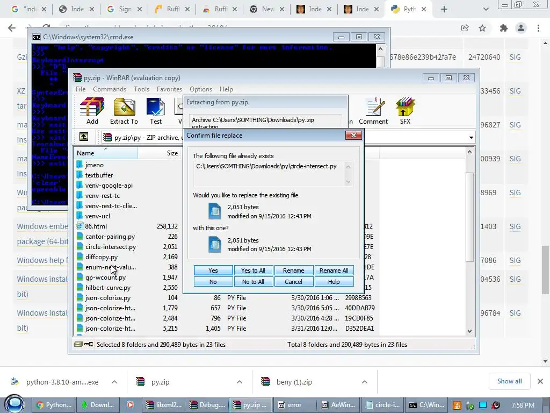Click Yes to All in confirm dialog

(253, 270)
